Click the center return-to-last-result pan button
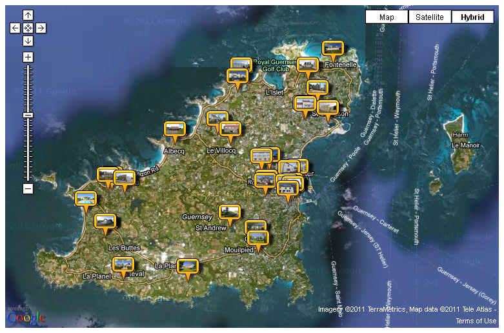 [28, 28]
